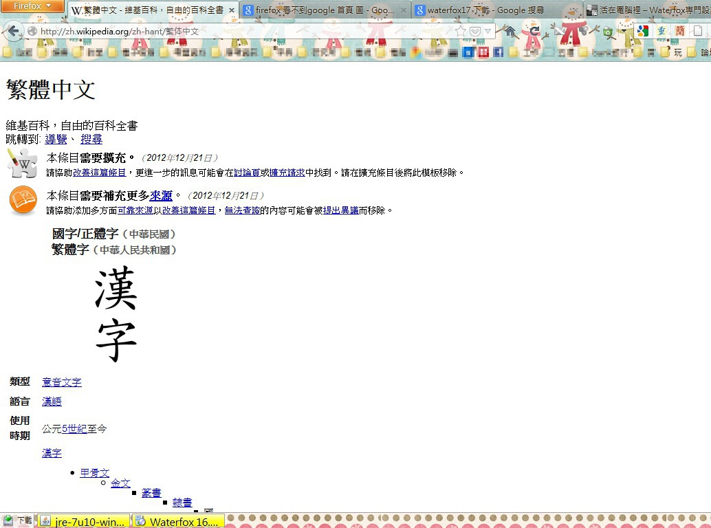
Task: Bookmark this page with the star icon
Action: [x=461, y=31]
